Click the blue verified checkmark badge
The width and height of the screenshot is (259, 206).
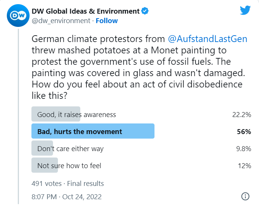[145, 11]
